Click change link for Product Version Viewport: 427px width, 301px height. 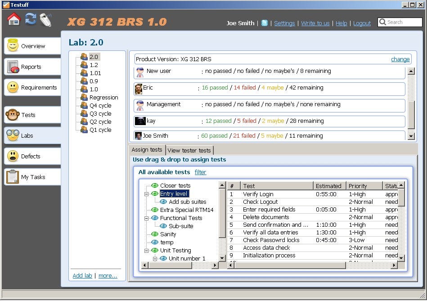pos(400,59)
